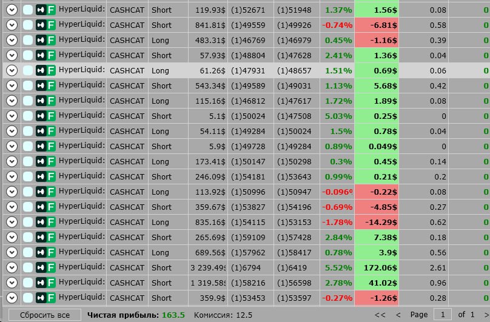Expand the row with 173.41$ Long position

click(x=12, y=161)
